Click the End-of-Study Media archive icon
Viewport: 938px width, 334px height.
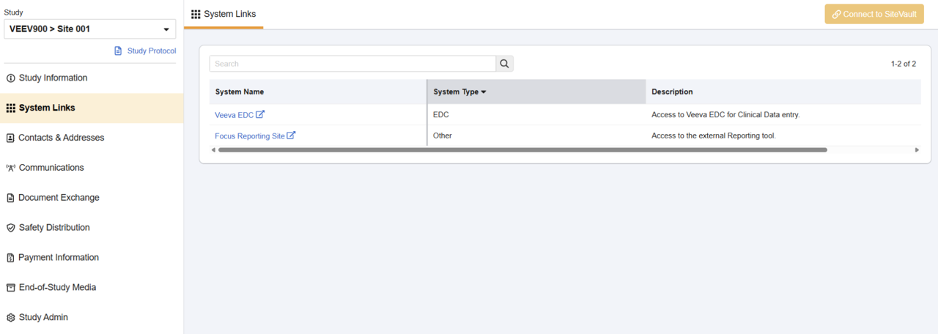[10, 288]
